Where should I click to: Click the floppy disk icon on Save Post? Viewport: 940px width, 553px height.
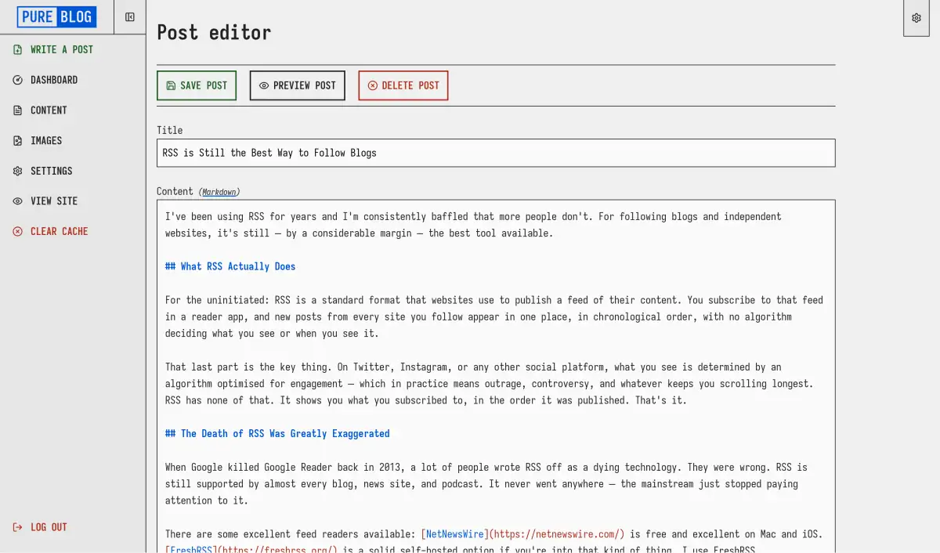[x=171, y=85]
